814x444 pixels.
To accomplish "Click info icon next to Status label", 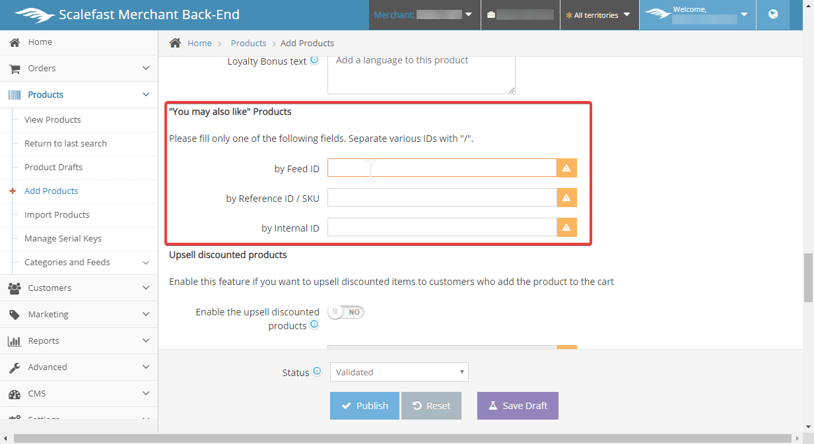I will (x=317, y=371).
